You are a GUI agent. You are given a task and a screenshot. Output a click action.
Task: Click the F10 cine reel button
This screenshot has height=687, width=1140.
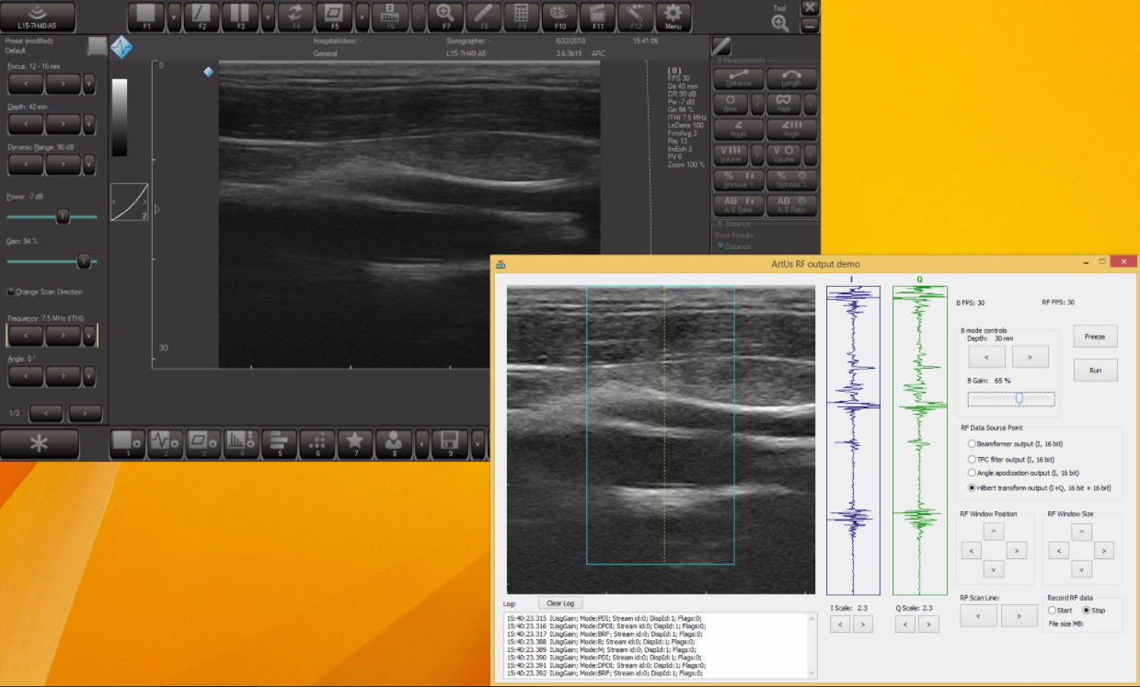(559, 17)
